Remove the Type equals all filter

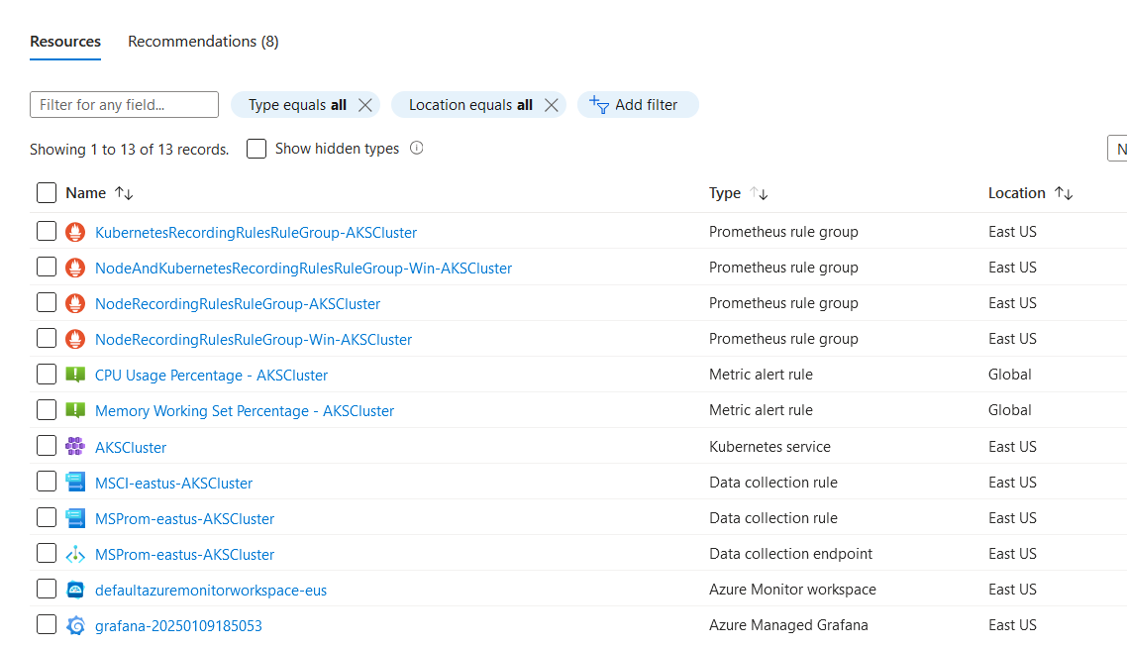click(365, 105)
